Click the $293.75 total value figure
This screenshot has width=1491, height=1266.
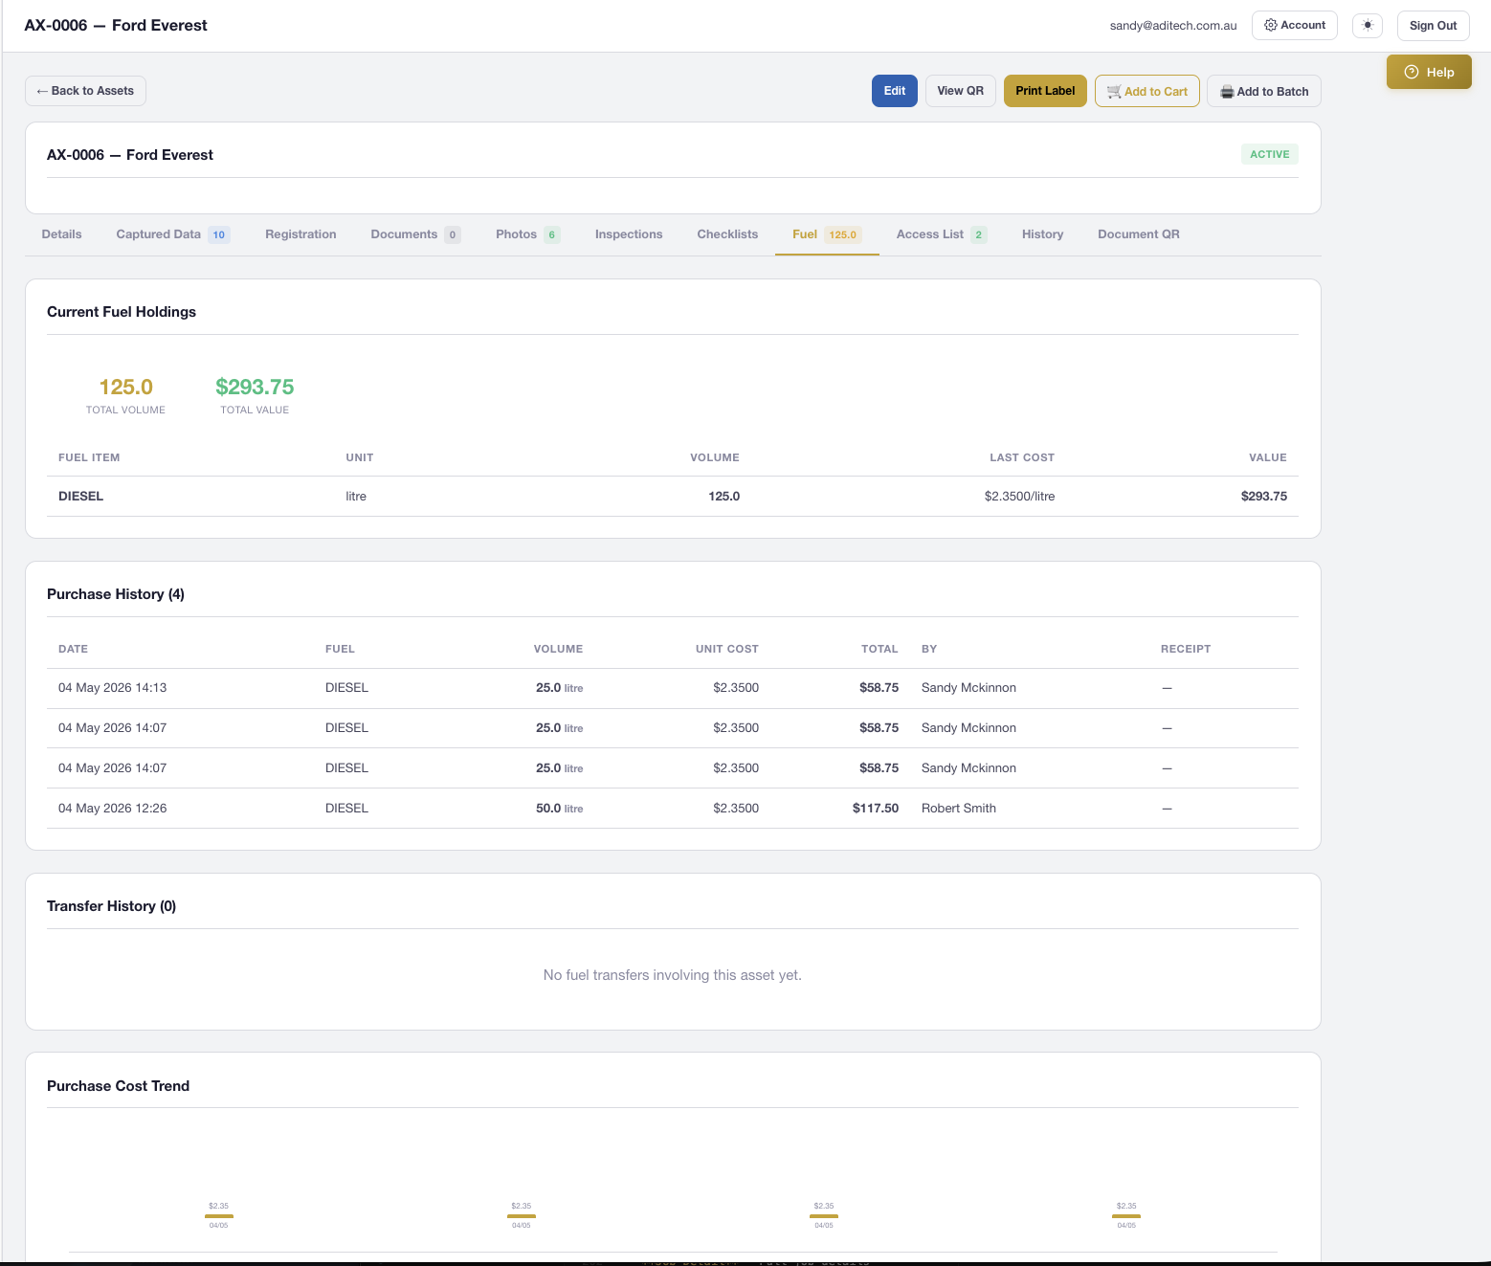coord(255,387)
